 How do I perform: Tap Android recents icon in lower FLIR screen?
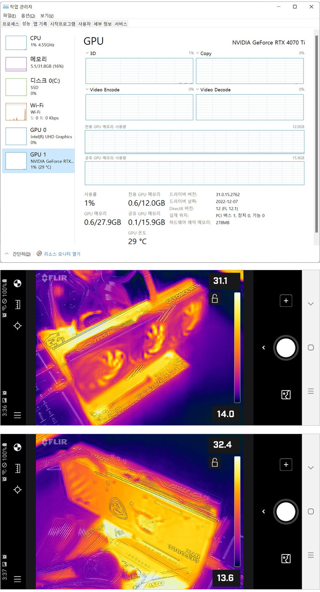(311, 555)
